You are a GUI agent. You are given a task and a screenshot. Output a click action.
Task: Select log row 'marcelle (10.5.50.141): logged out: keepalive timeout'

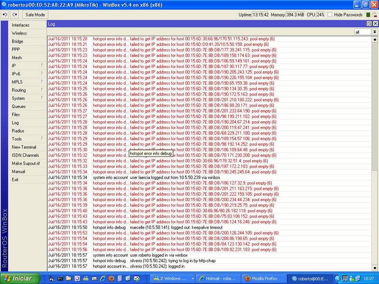coord(209,228)
